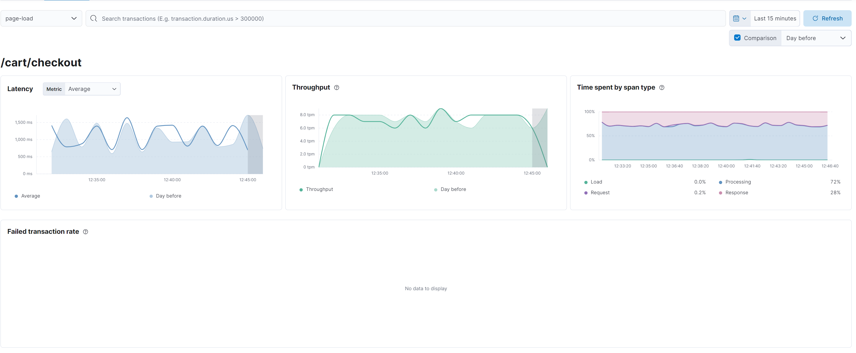Open the Throughput help tooltip icon

pyautogui.click(x=337, y=87)
